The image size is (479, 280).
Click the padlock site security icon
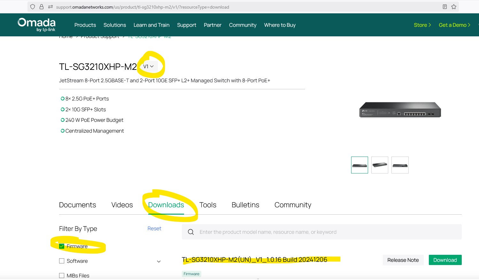click(x=42, y=7)
